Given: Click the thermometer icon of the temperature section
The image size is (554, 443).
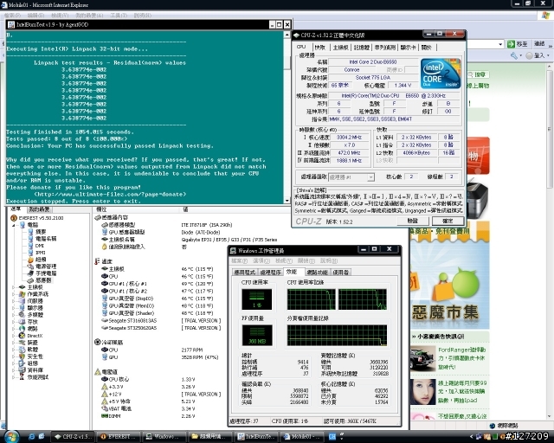Looking at the screenshot, I should [x=97, y=261].
